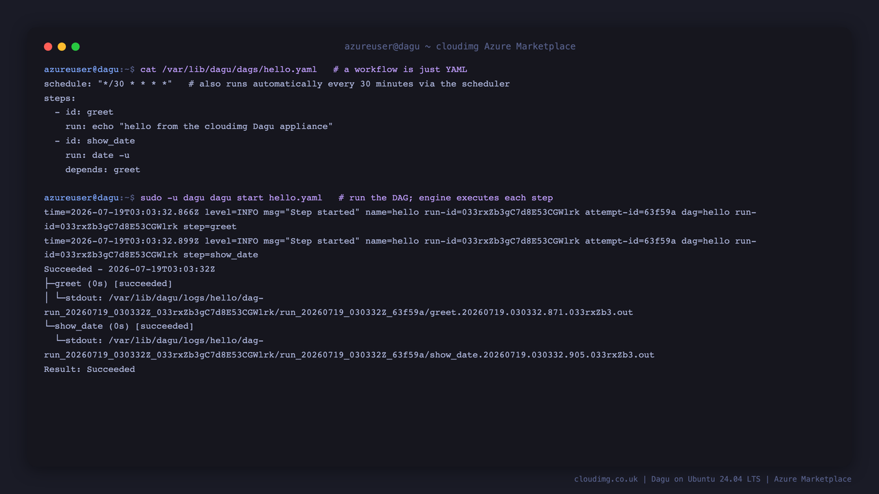This screenshot has height=494, width=879.
Task: Click the 'step=show_date' log text
Action: point(220,255)
